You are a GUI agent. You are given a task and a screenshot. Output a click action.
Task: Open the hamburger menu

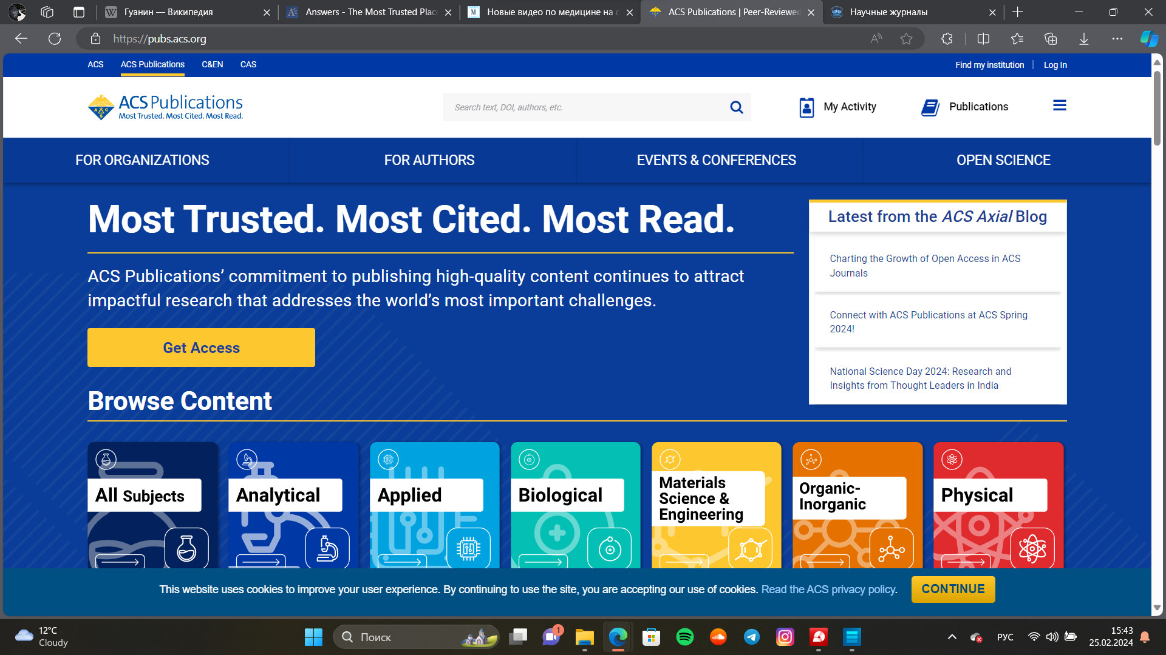[x=1060, y=106]
